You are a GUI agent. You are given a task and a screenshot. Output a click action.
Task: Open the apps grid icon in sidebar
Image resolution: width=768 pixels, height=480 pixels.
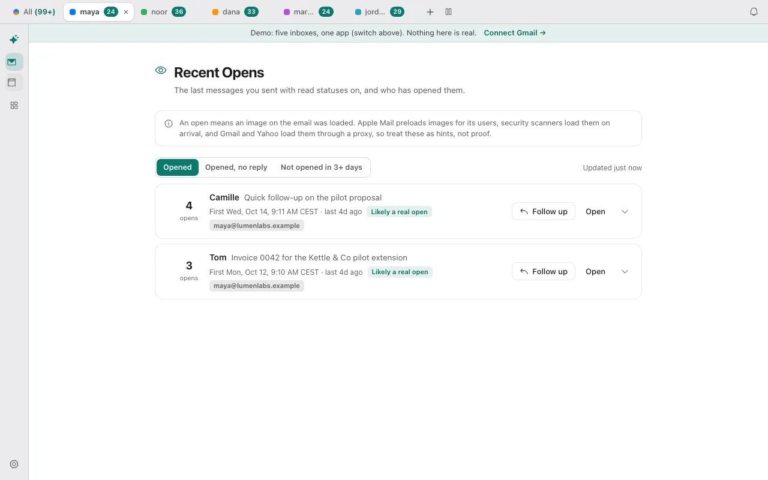tap(14, 106)
